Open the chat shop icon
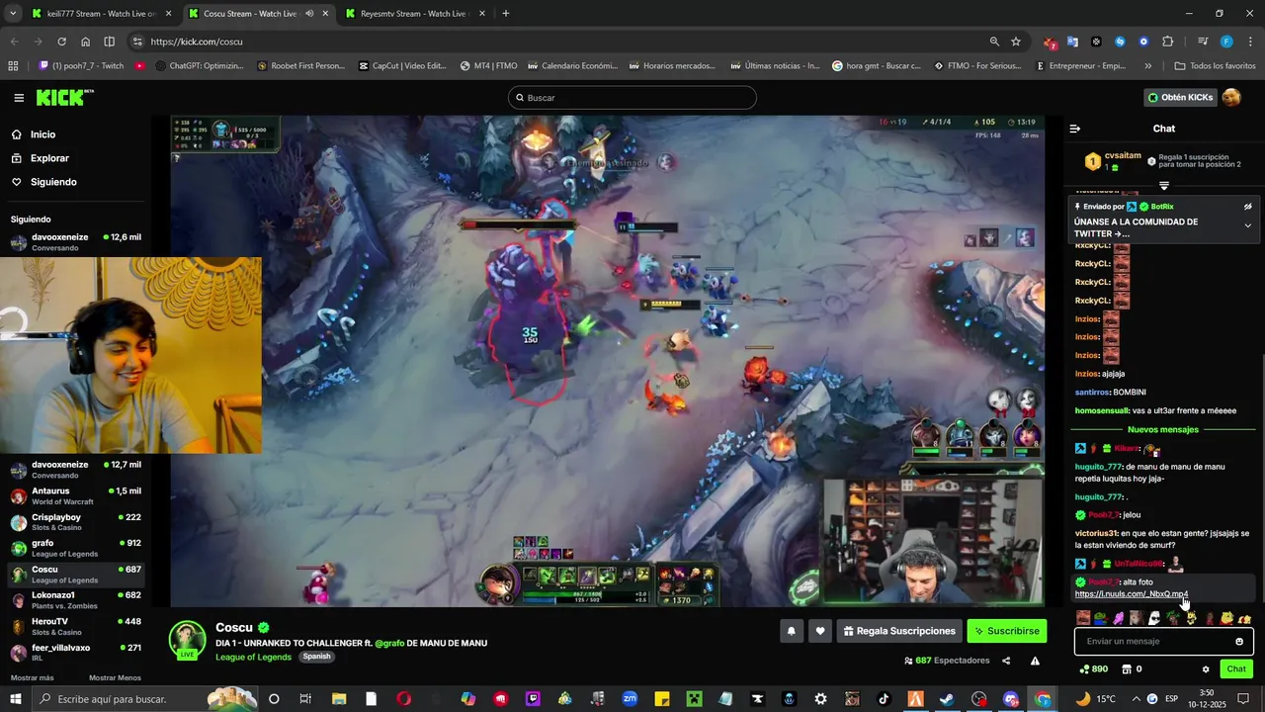This screenshot has height=712, width=1265. pos(1127,669)
